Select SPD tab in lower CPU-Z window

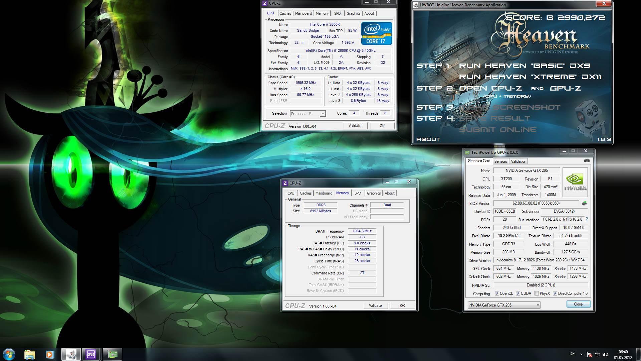tap(358, 193)
